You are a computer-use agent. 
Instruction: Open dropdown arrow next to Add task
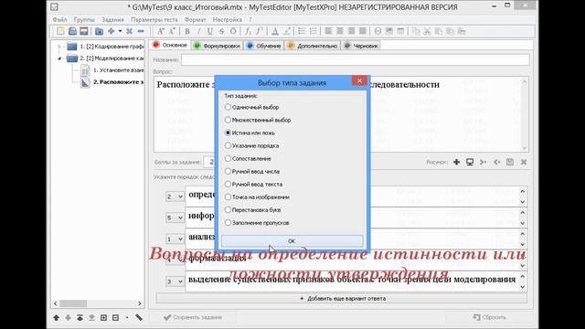coord(120,31)
